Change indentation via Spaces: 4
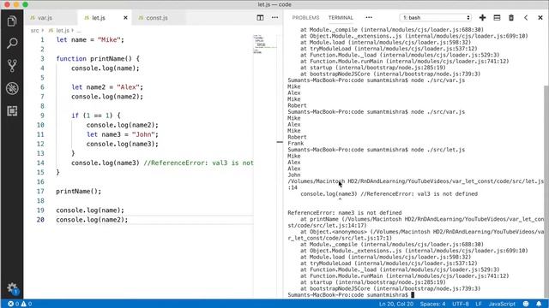This screenshot has width=549, height=308. pyautogui.click(x=432, y=304)
